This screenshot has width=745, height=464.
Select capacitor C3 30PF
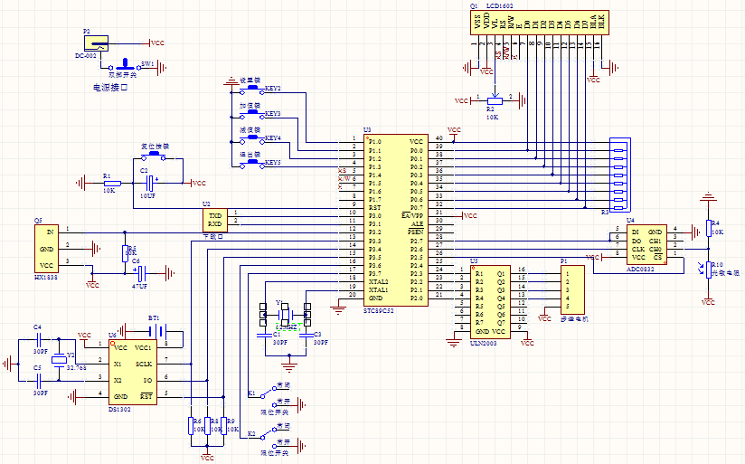[x=306, y=336]
